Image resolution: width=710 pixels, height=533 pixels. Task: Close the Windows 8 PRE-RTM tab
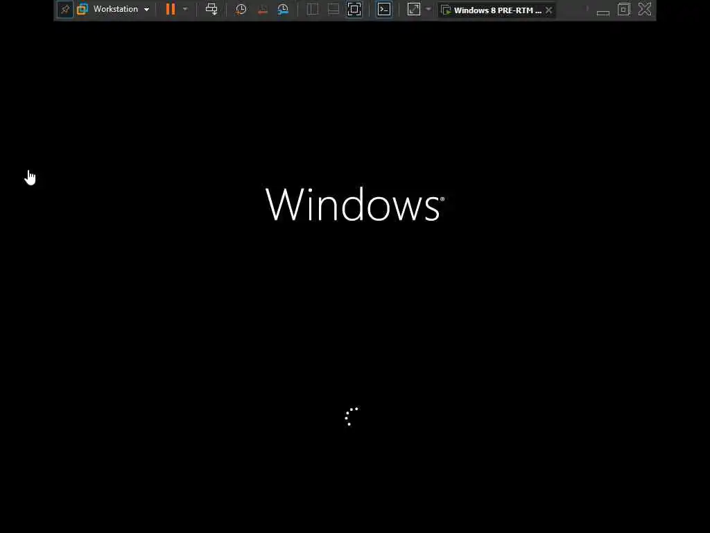(x=549, y=10)
